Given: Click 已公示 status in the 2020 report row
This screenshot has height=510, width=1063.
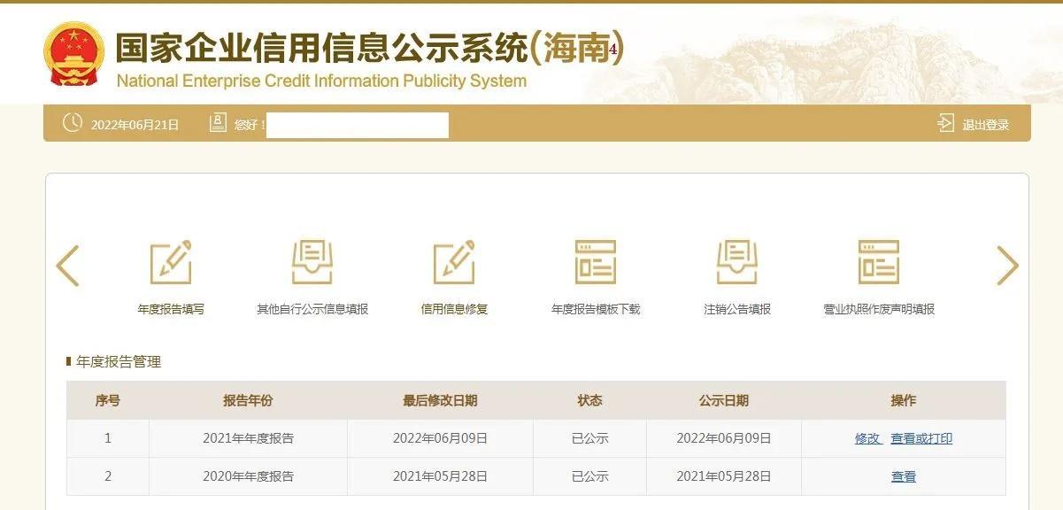Looking at the screenshot, I should (589, 476).
